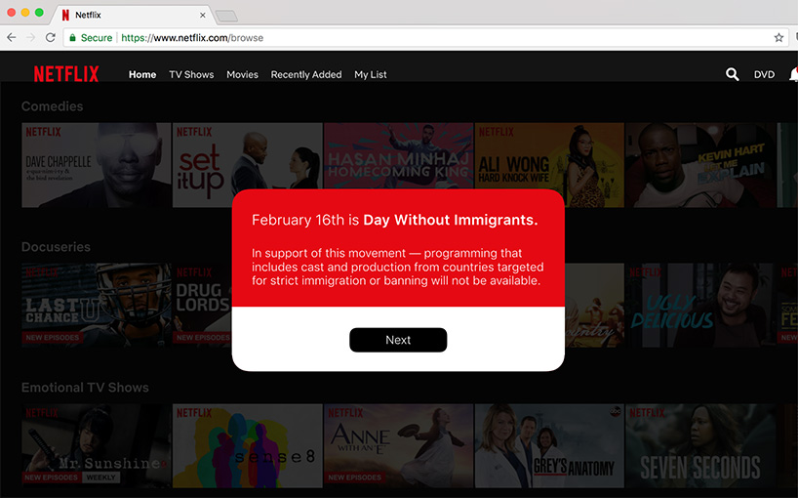Open the Sense8 thumbnail

pos(248,445)
